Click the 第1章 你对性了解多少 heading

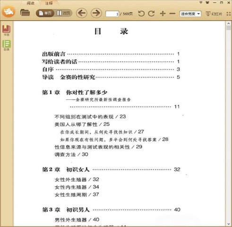pos(75,92)
